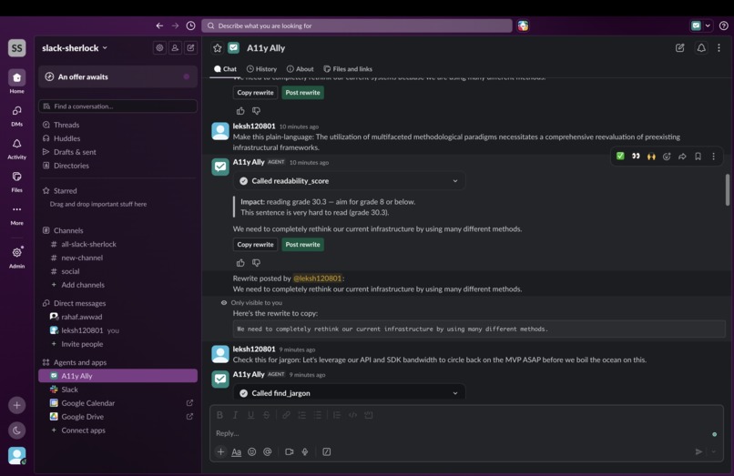Click Invite people
734x476 pixels.
click(x=82, y=344)
